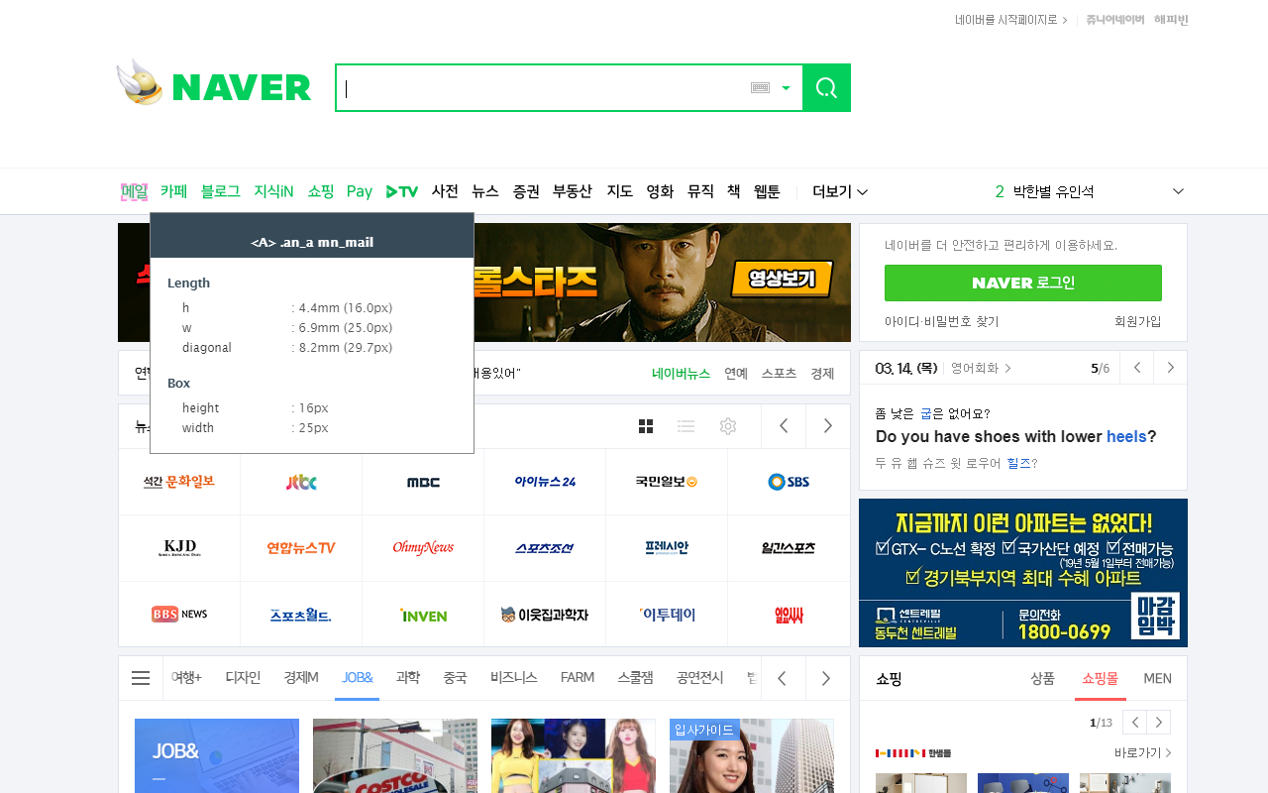Open the SBS news logo

[x=789, y=482]
